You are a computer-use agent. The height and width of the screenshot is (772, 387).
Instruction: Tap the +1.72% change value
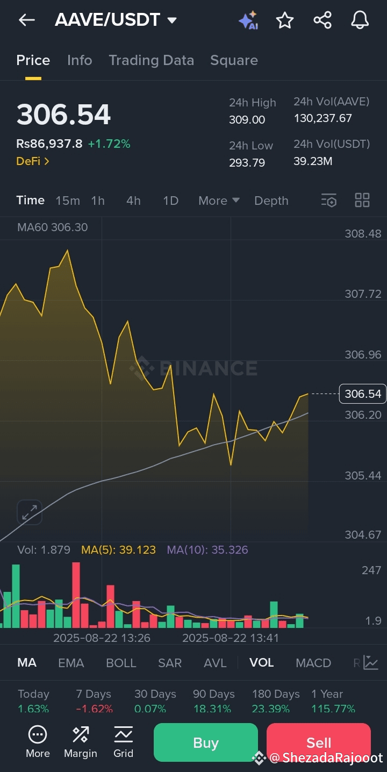tap(109, 144)
